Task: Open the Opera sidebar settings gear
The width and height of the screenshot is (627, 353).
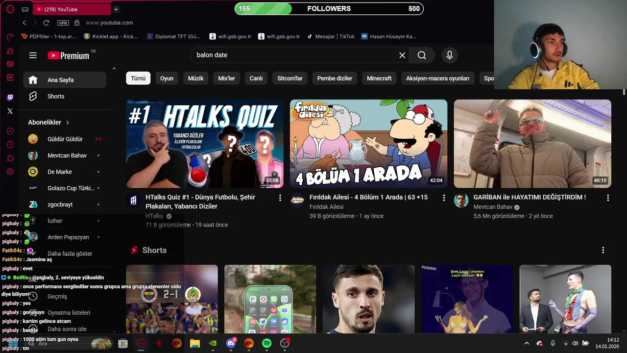Action: [x=10, y=172]
